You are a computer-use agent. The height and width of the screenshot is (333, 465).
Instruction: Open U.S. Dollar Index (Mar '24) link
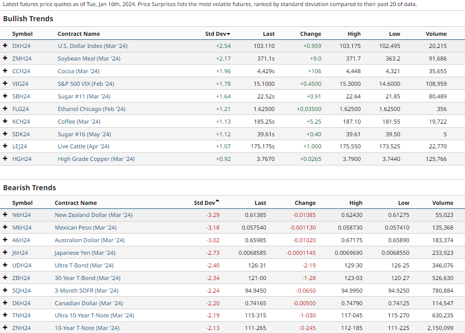(x=92, y=46)
